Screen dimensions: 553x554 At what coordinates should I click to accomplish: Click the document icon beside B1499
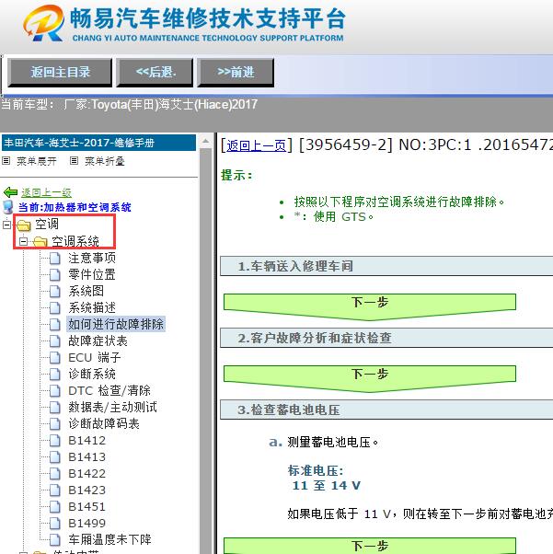55,523
